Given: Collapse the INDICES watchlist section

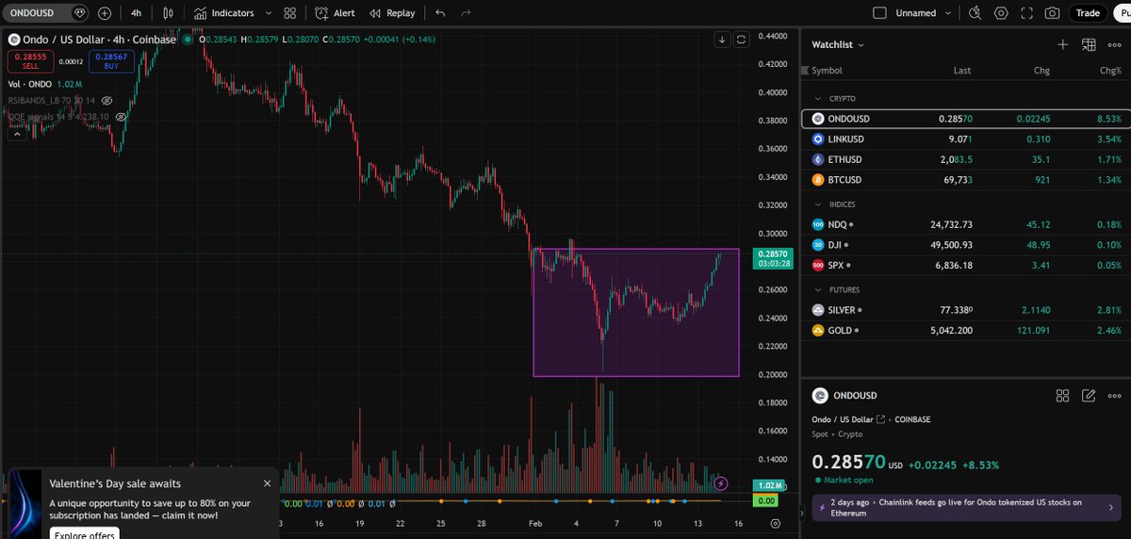Looking at the screenshot, I should click(x=819, y=204).
